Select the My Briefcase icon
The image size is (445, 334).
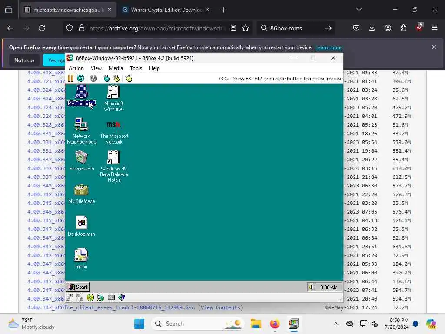coord(81,194)
